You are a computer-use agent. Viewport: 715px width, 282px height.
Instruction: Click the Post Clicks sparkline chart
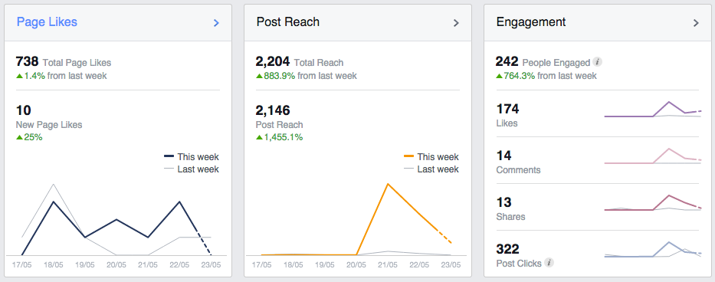pos(652,250)
